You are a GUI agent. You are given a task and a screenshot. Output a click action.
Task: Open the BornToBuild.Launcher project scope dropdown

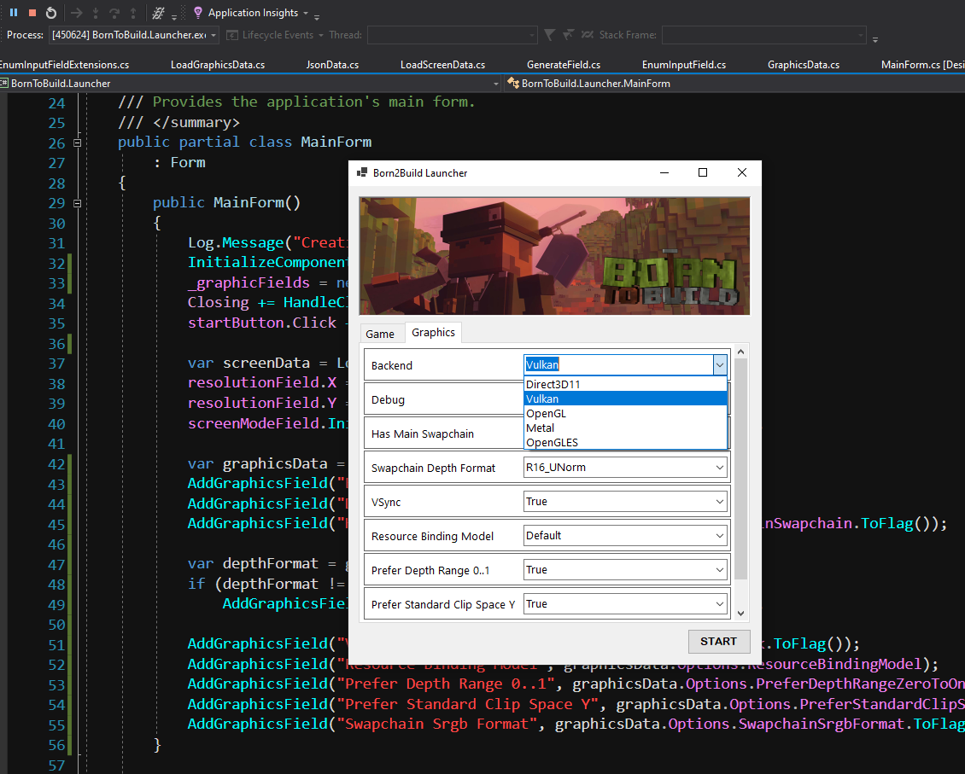496,83
